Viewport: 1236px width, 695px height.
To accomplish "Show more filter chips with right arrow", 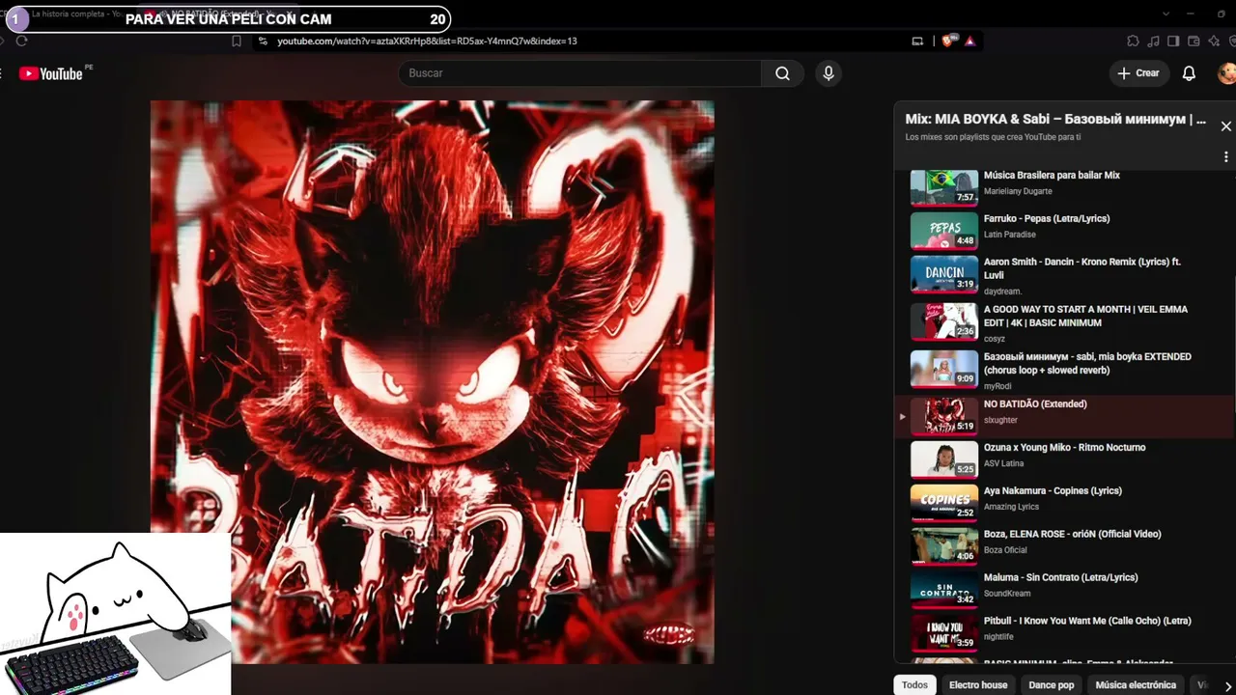I will (1226, 685).
